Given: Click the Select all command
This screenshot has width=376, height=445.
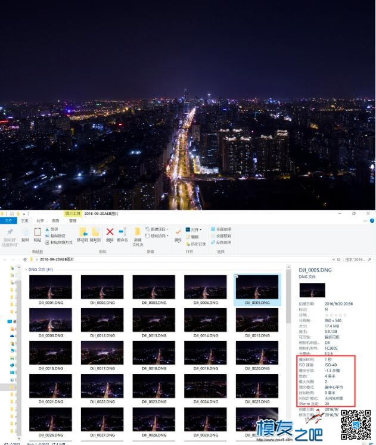Looking at the screenshot, I should point(221,229).
